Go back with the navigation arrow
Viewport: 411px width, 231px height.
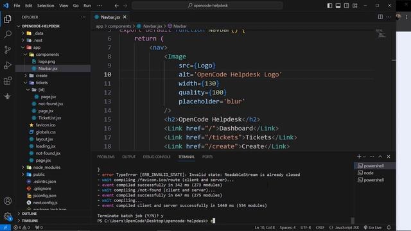pos(117,6)
